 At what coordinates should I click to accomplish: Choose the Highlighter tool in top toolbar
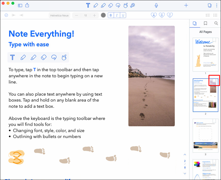103,5
